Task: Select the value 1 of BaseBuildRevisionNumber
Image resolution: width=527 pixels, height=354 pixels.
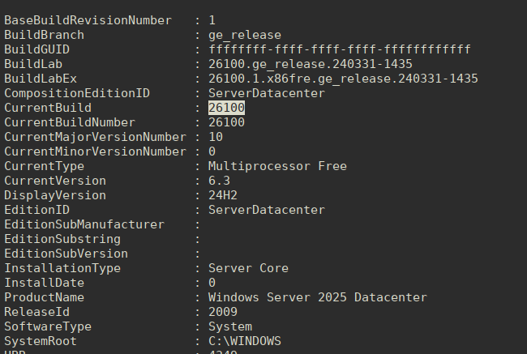Action: point(212,20)
